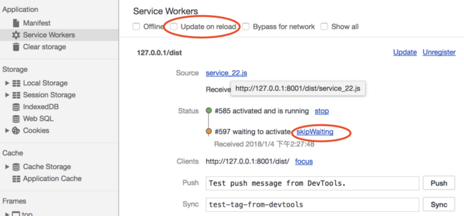Toggle the Update on reload checkbox
The image size is (464, 216).
click(x=174, y=27)
